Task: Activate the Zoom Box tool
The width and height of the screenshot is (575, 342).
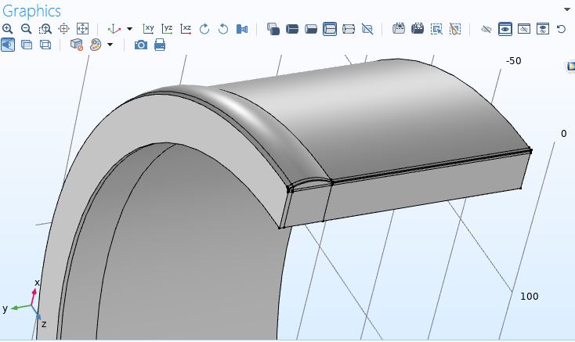Action: click(x=45, y=29)
